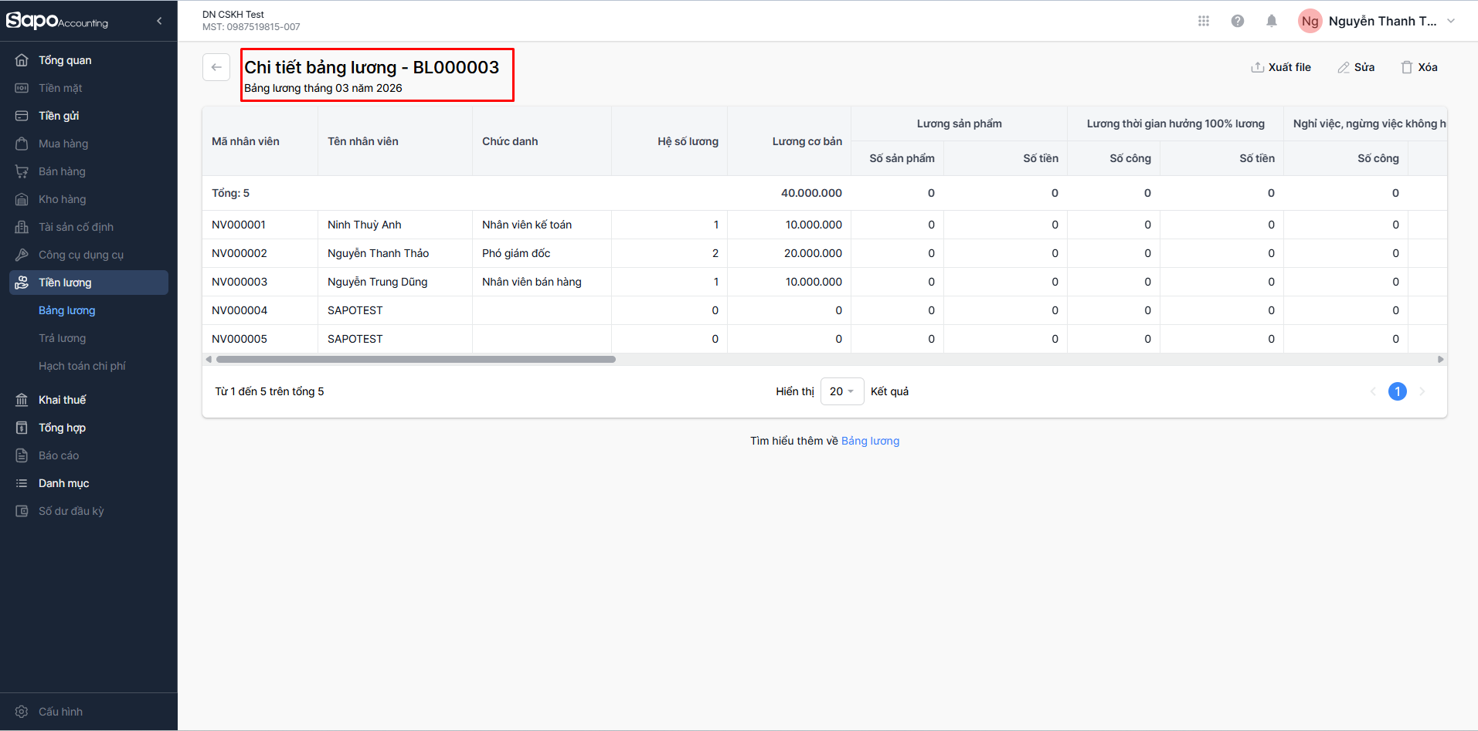Open Hạch toán chi phí submenu
Viewport: 1478px width, 731px height.
(82, 366)
